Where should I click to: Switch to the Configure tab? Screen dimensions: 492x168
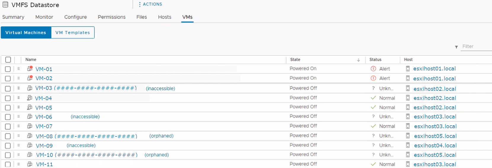[x=75, y=17]
